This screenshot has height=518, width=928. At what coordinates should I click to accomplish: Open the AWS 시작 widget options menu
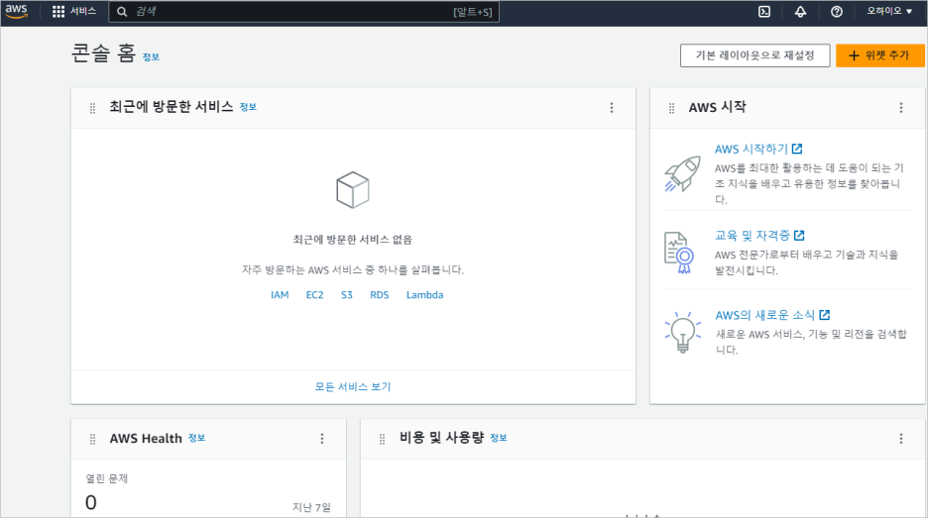901,108
